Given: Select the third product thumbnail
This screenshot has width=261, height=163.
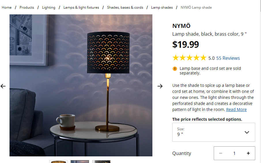Looking at the screenshot, I should [x=101, y=162].
